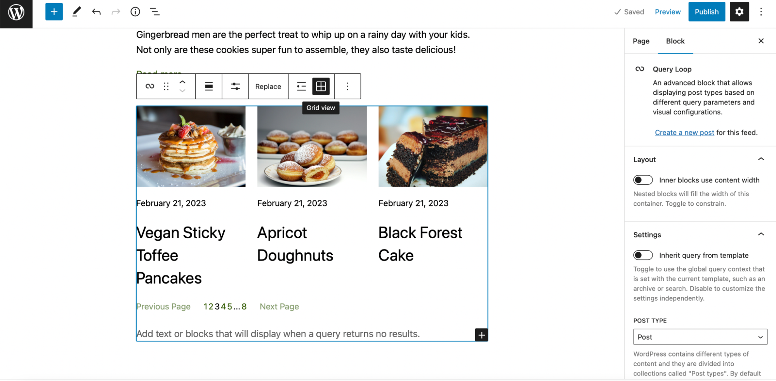Open the List View outline
776x381 pixels.
[155, 12]
